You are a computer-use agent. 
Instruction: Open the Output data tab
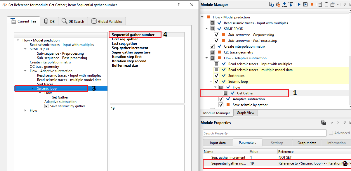click(x=307, y=143)
